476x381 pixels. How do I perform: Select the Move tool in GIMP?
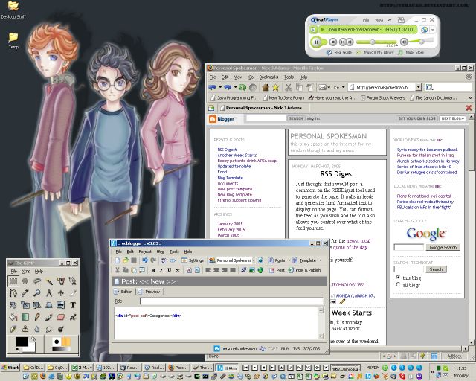click(x=61, y=293)
